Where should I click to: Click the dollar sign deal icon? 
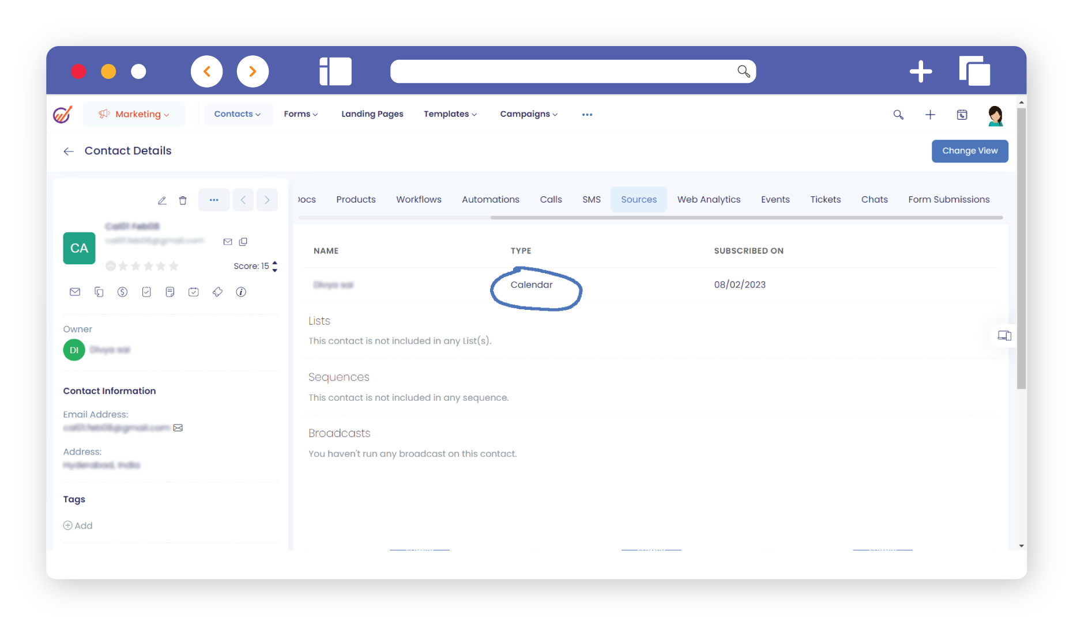122,292
